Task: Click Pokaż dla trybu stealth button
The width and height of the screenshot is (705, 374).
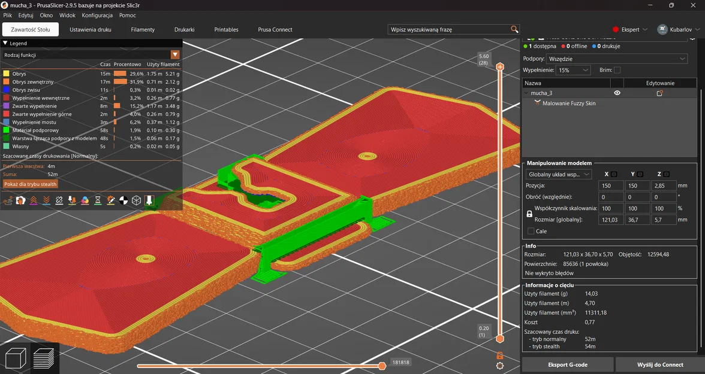Action: pos(31,184)
